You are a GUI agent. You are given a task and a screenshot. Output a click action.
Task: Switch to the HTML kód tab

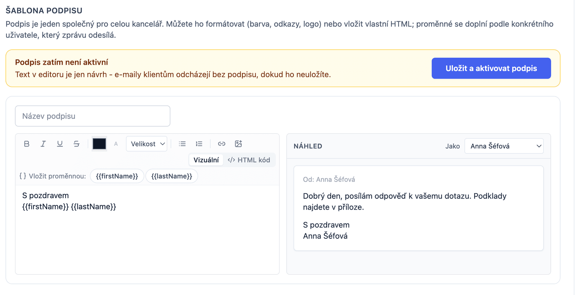[249, 160]
